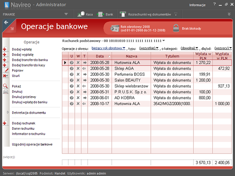Click the Drukuj printer icon
Screen dimensions: 235x176
(x=5, y=92)
